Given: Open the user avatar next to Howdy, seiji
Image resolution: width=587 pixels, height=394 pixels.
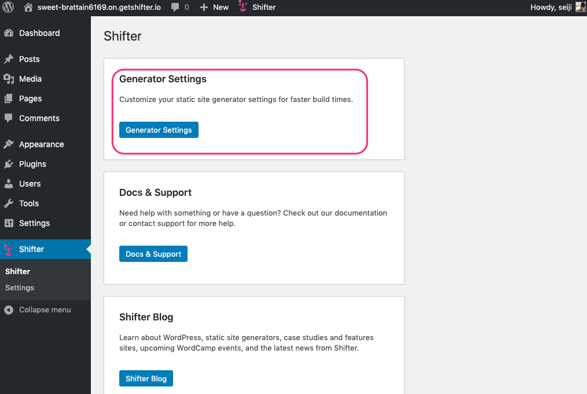Looking at the screenshot, I should pyautogui.click(x=581, y=7).
